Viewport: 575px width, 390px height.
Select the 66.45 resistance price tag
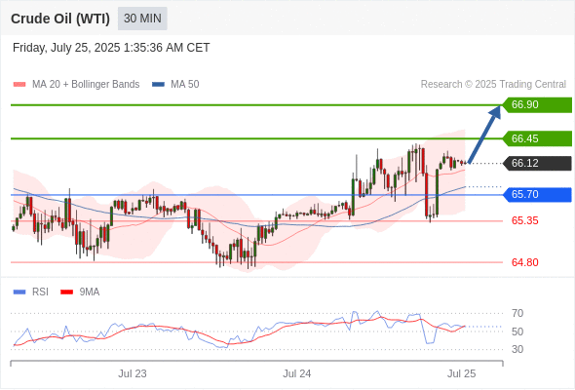tap(536, 138)
